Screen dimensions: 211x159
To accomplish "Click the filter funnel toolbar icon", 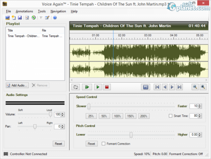I will (41, 18).
